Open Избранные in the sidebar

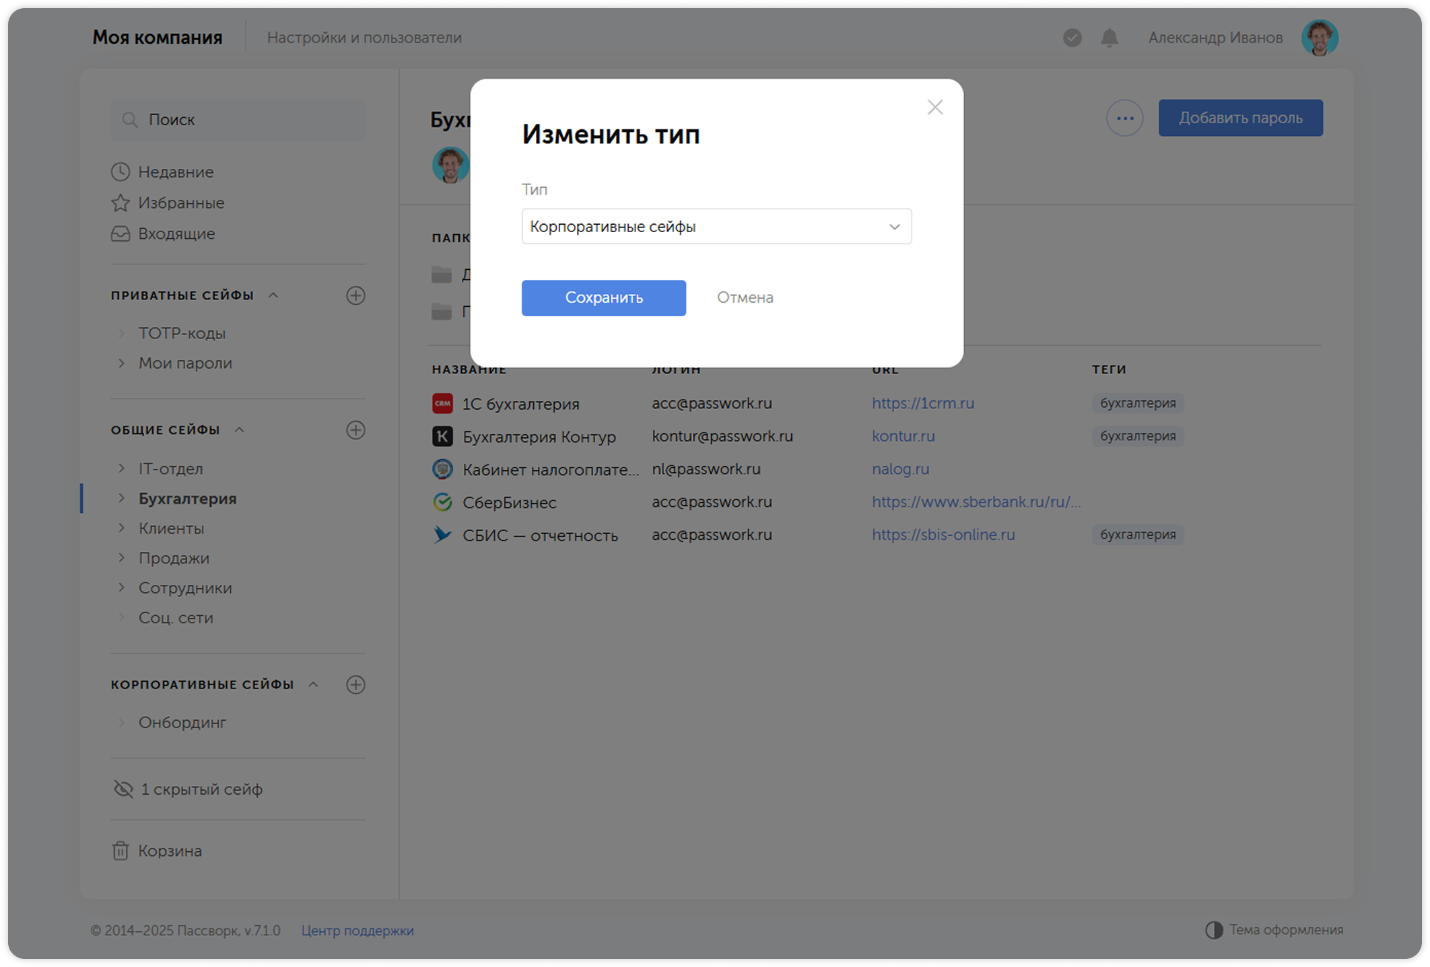(x=181, y=203)
